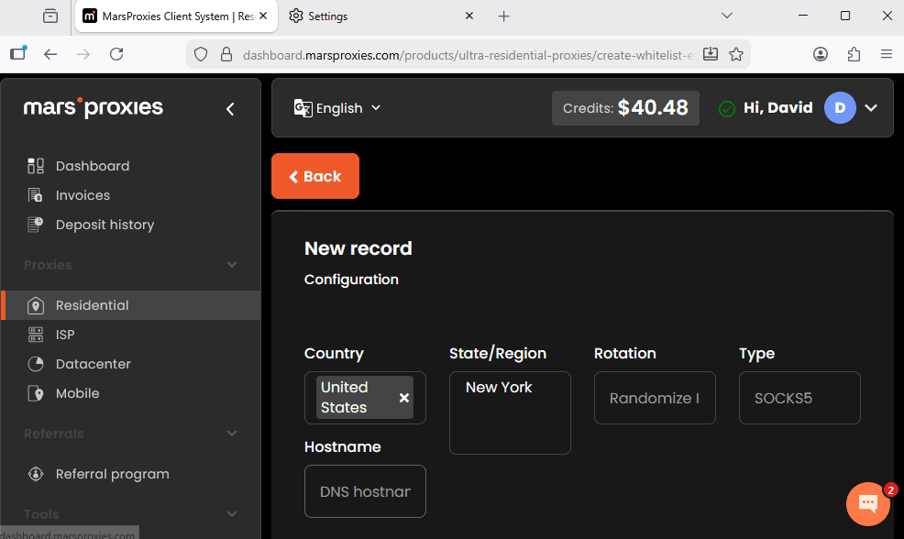Image resolution: width=904 pixels, height=539 pixels.
Task: Click the translate language icon
Action: 303,108
